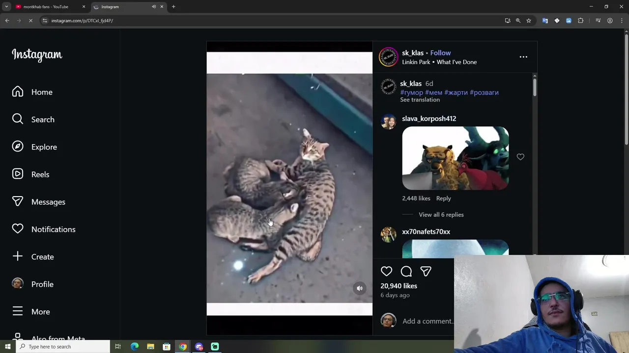Open slava_korposh412's GIF comment image
629x353 pixels.
[456, 158]
